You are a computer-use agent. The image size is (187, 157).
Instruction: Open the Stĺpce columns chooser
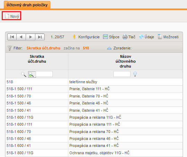tap(111, 37)
